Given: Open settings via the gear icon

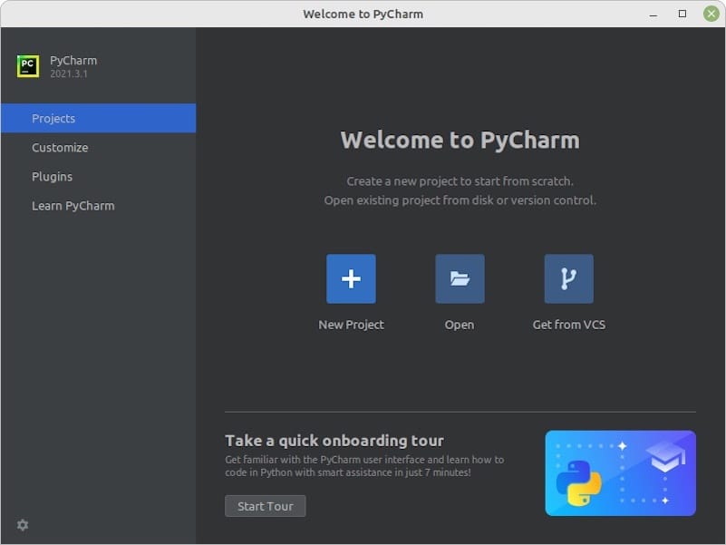Looking at the screenshot, I should [x=22, y=525].
